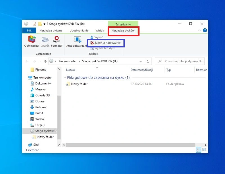Sort files by the Nazwa column
225x174 pixels.
click(71, 70)
